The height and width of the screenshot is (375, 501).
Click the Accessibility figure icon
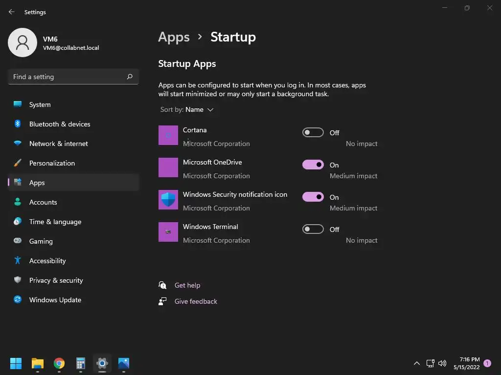click(x=18, y=260)
